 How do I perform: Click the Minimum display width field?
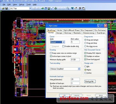coord(75,60)
